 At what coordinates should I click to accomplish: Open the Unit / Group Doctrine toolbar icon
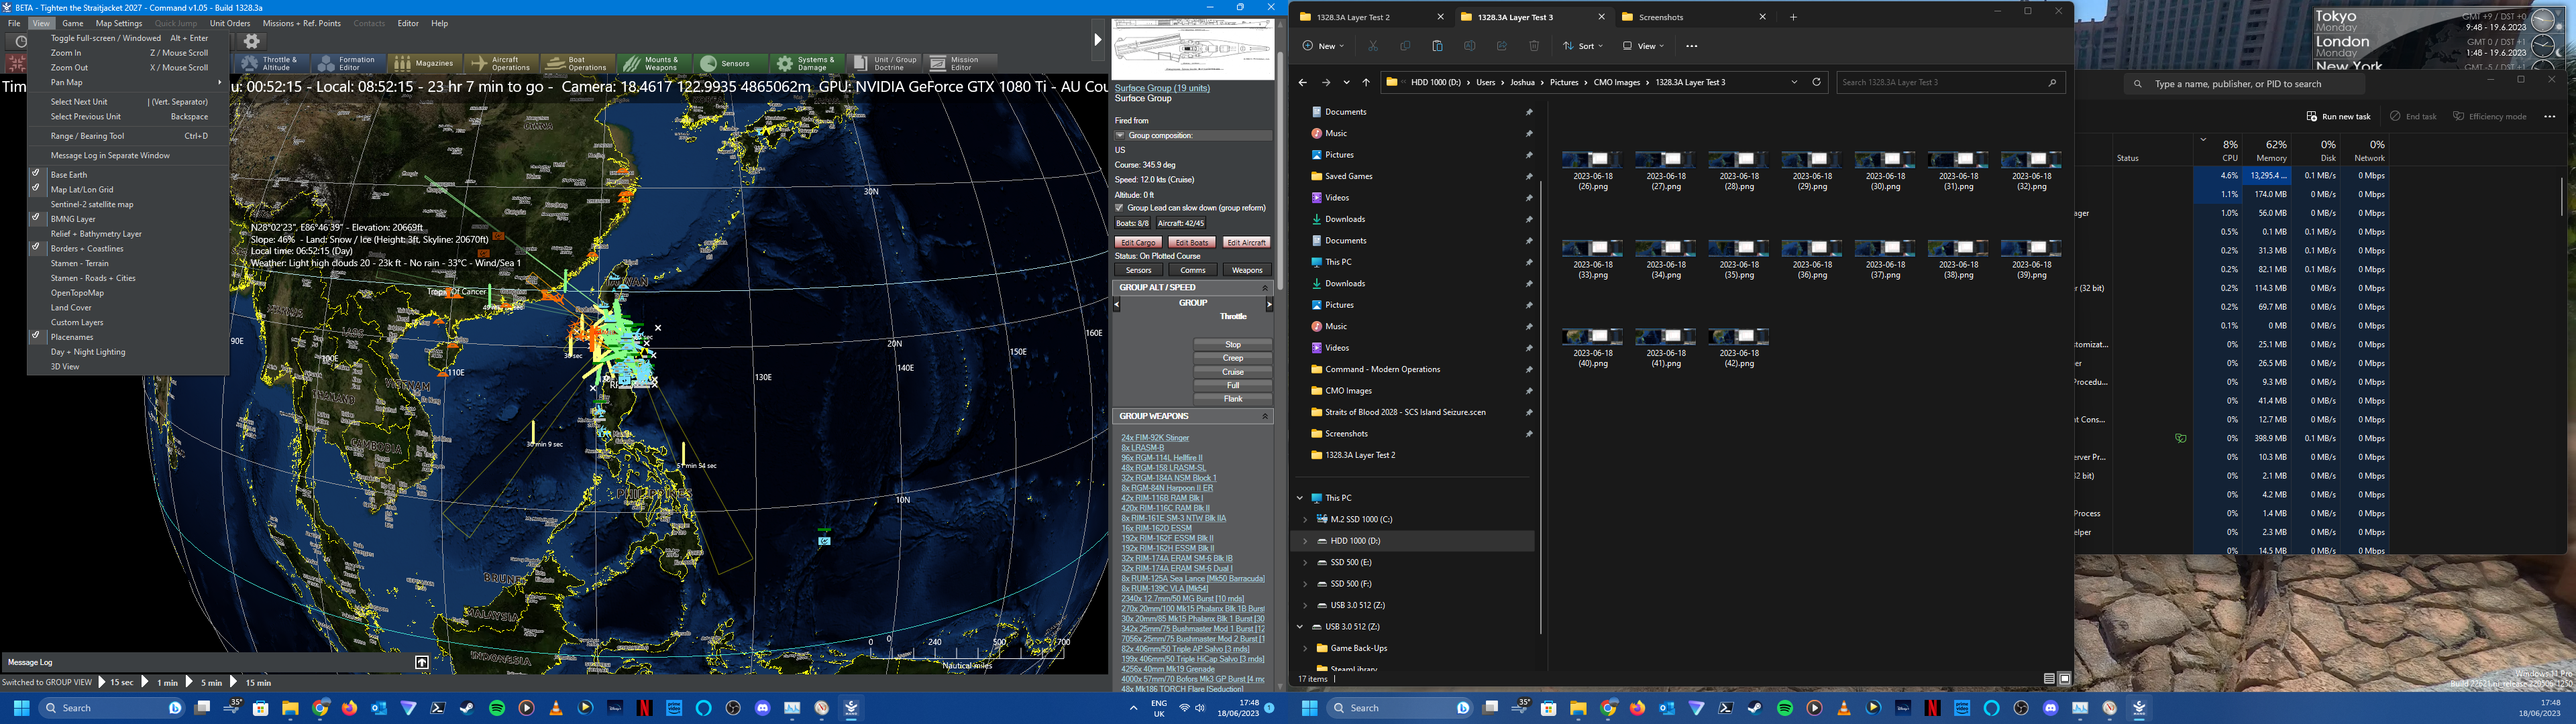[885, 63]
